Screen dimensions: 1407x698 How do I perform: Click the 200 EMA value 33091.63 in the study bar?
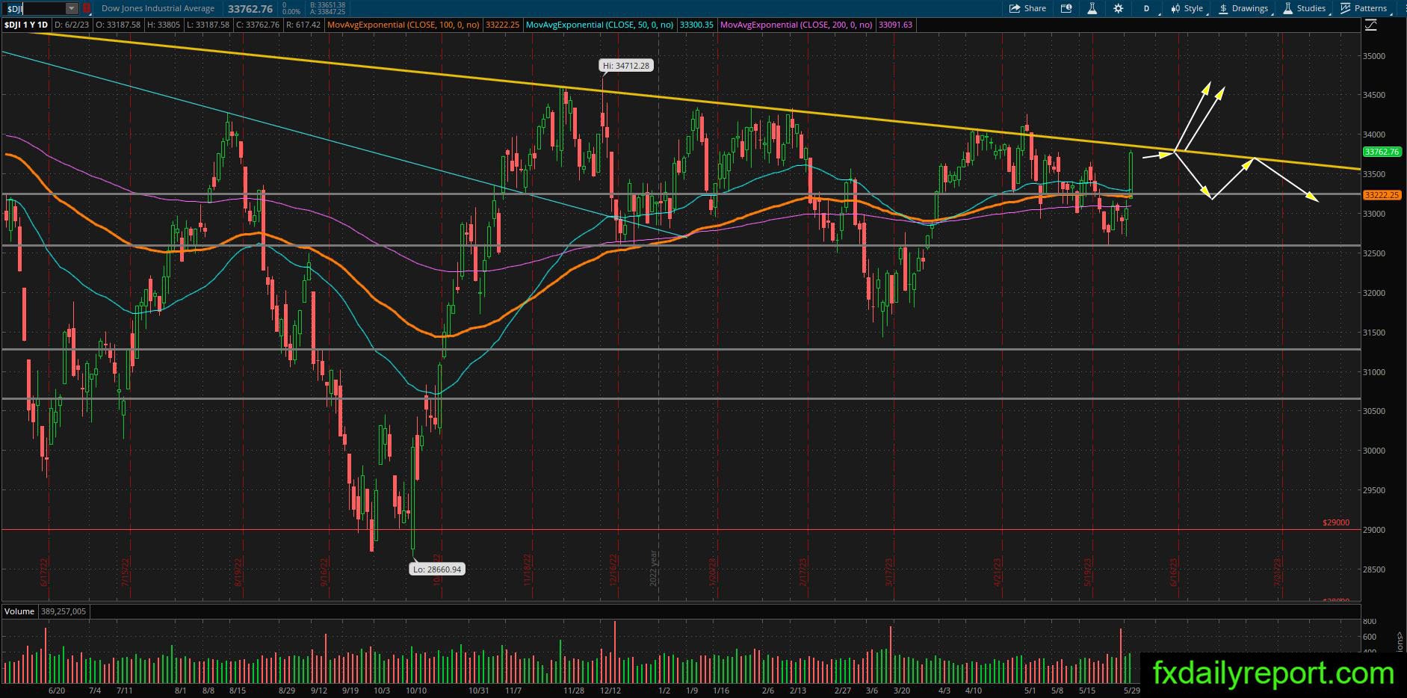pyautogui.click(x=895, y=25)
